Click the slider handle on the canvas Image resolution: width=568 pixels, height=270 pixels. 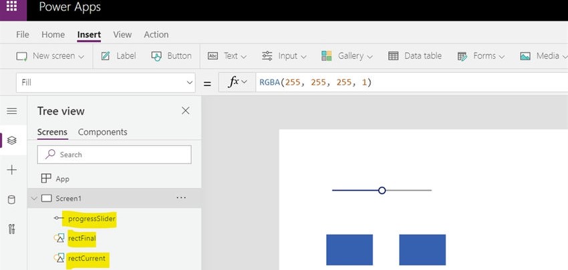382,191
